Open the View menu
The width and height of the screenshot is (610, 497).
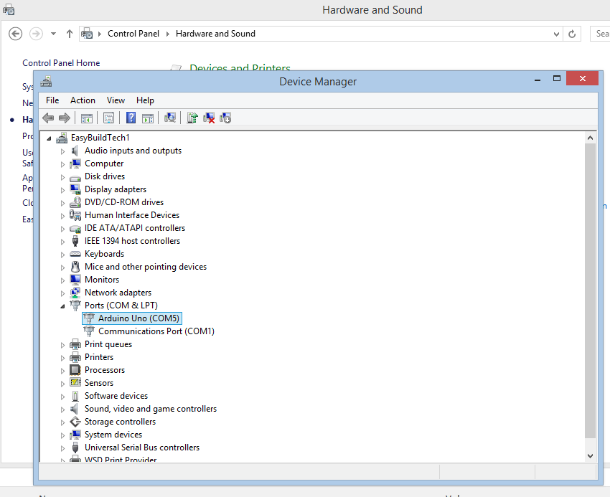(x=116, y=100)
